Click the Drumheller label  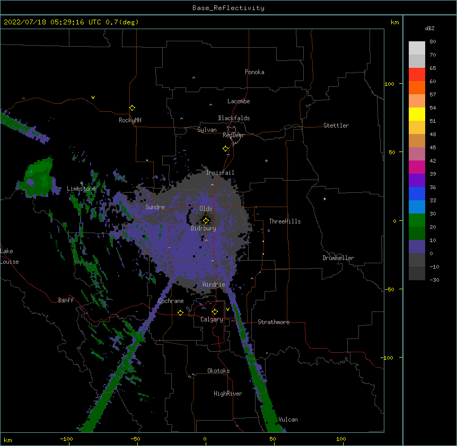click(338, 258)
